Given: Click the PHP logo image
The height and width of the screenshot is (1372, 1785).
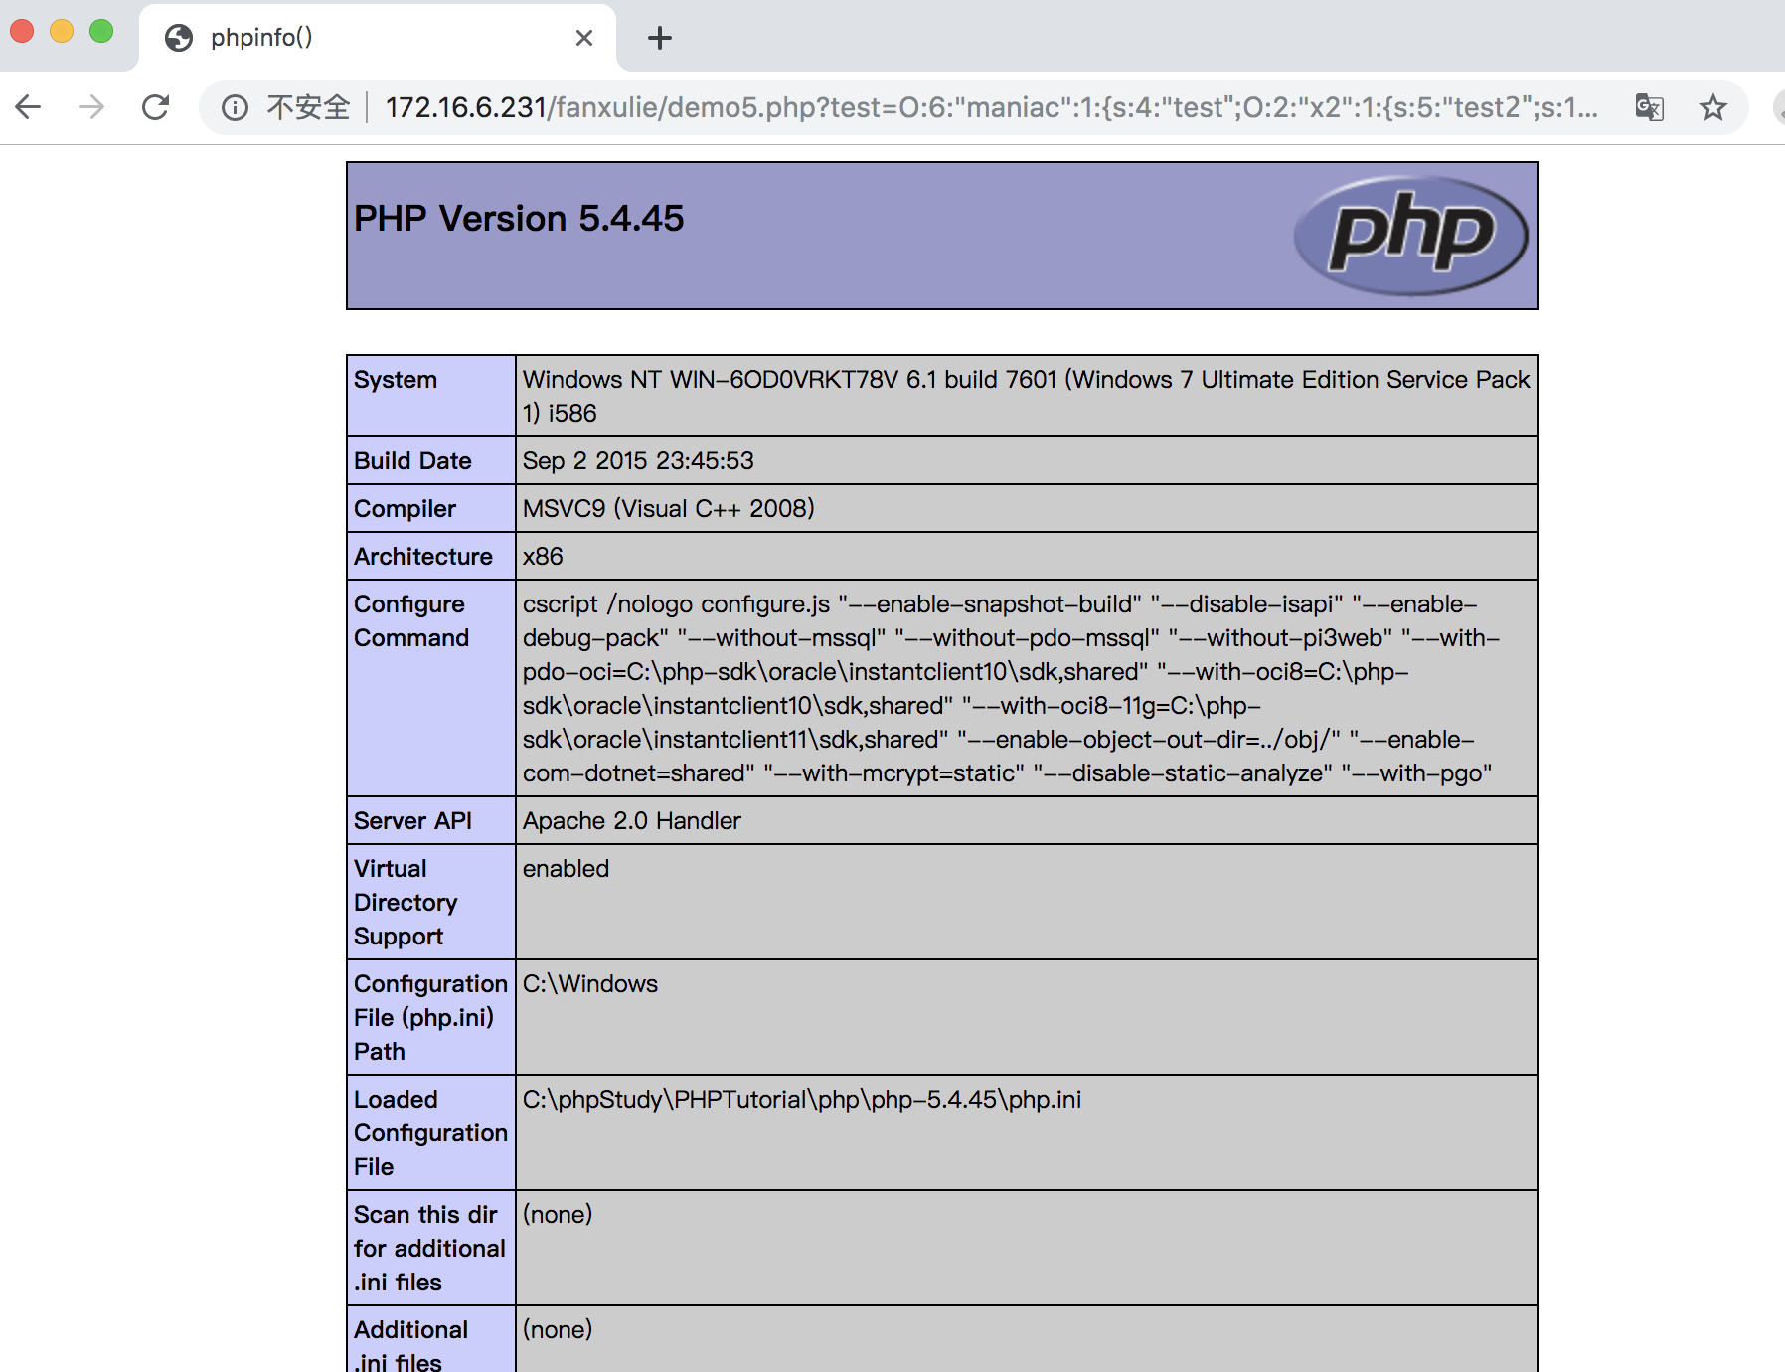Looking at the screenshot, I should click(x=1410, y=236).
